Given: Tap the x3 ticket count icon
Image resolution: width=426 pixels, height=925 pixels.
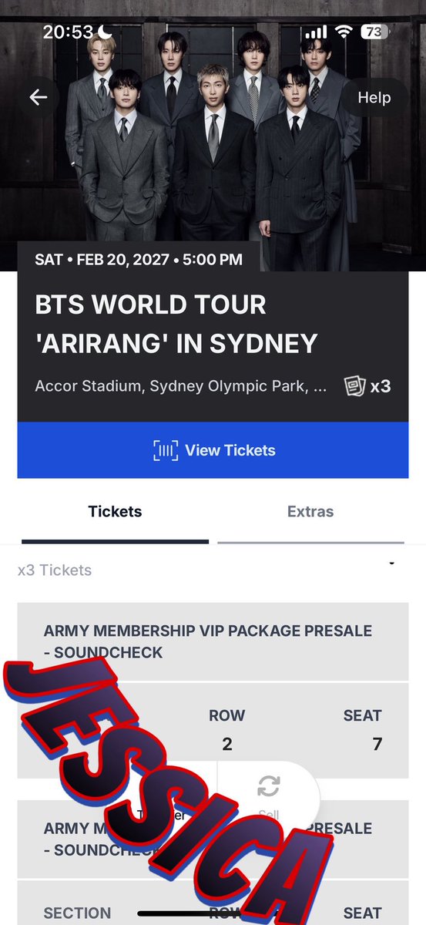Looking at the screenshot, I should [367, 385].
